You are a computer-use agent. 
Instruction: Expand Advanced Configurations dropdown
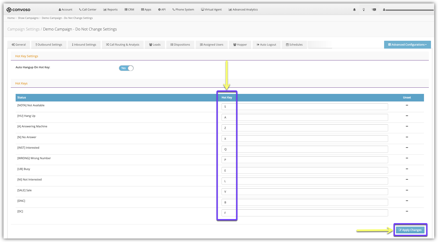(407, 45)
